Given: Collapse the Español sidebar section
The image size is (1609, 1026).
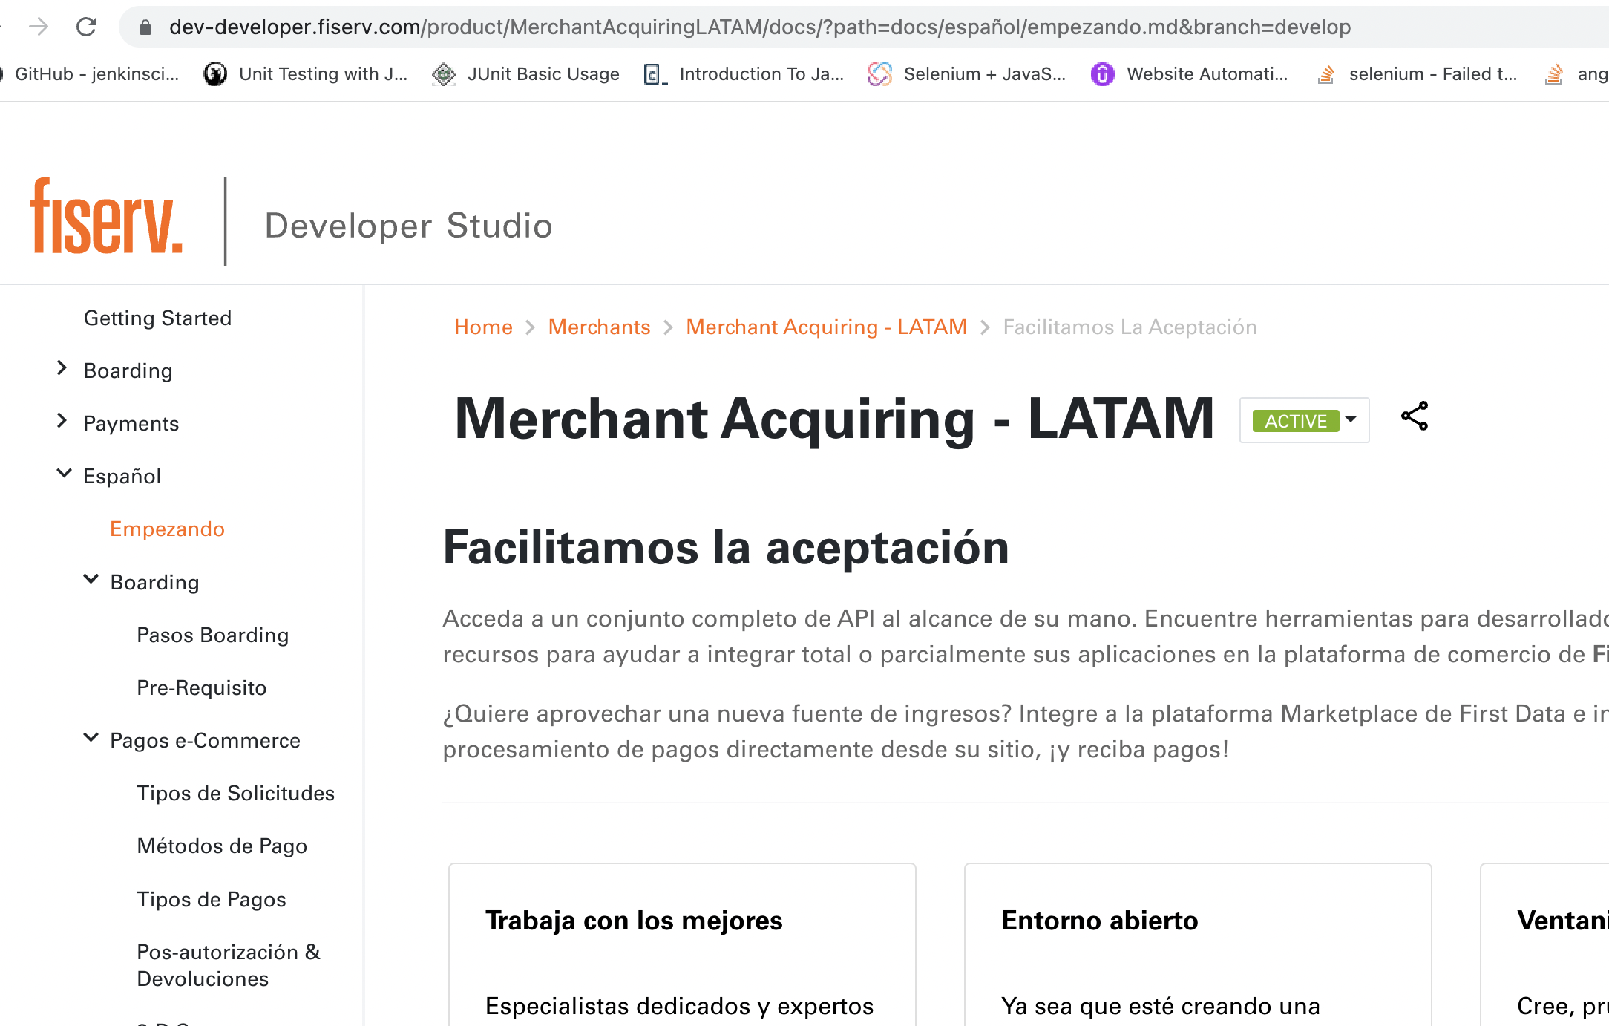Looking at the screenshot, I should tap(64, 474).
